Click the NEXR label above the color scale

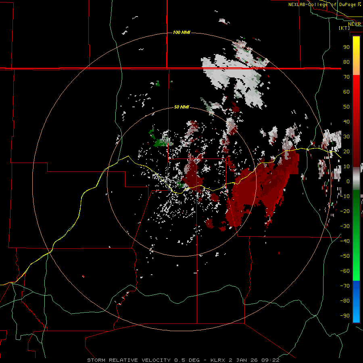pyautogui.click(x=355, y=24)
